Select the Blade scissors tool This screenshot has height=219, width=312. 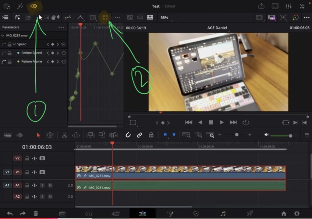tap(65, 135)
